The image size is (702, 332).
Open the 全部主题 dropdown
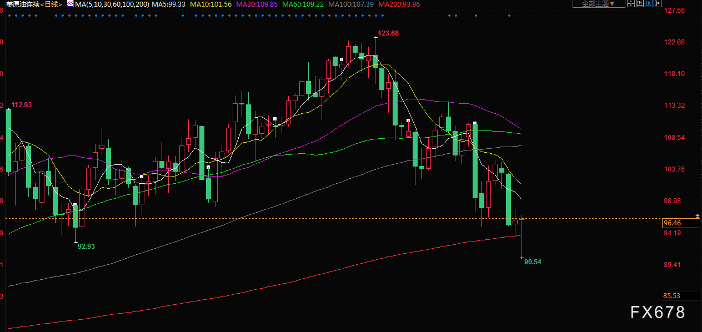click(x=599, y=3)
